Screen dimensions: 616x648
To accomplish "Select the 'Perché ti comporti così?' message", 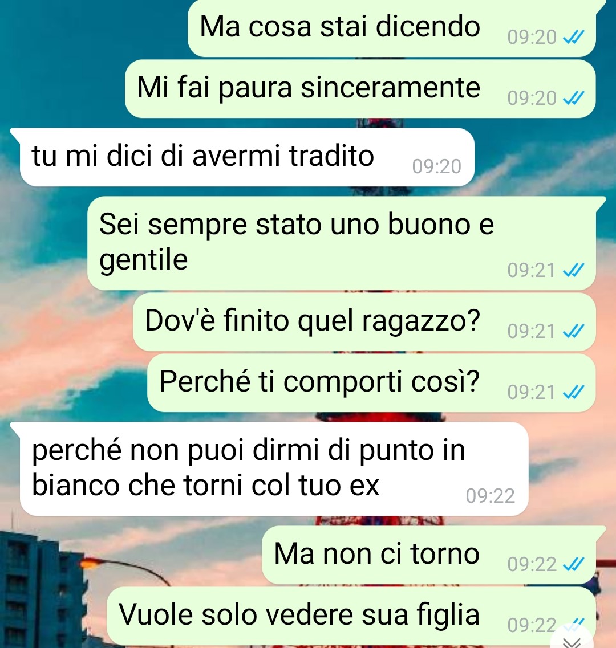I will coord(371,382).
